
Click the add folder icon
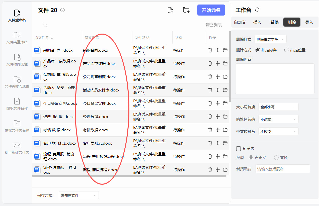[186, 10]
